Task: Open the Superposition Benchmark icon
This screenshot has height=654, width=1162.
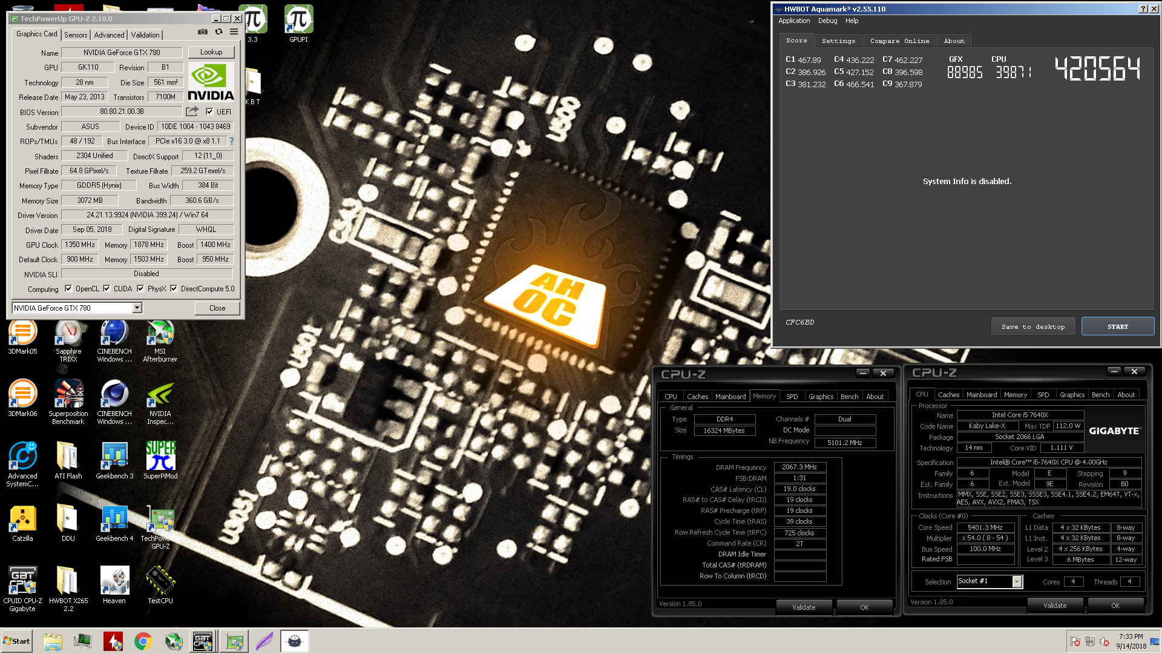Action: [x=68, y=402]
